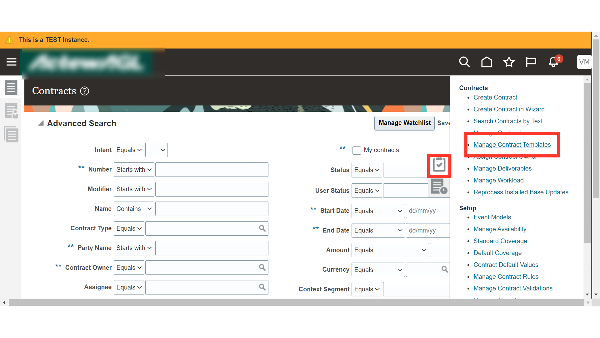Open the VM user profile menu
This screenshot has width=600, height=338.
tap(584, 62)
